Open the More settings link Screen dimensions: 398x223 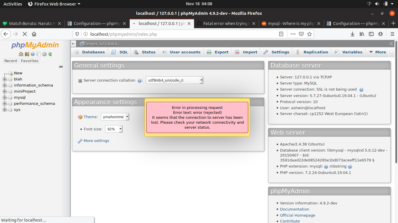tap(96, 141)
